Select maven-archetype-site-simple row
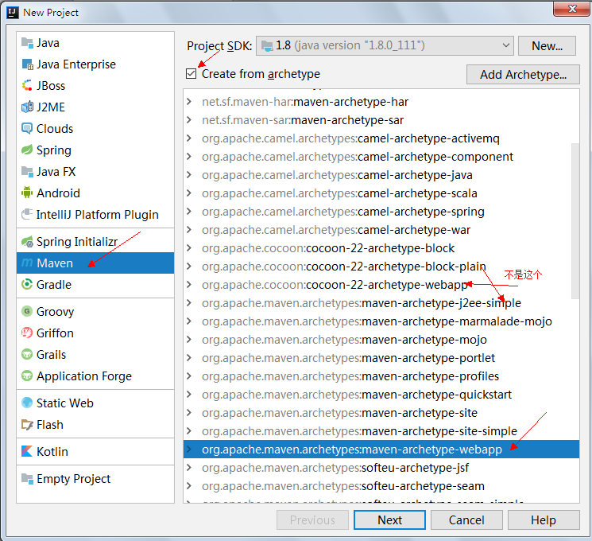This screenshot has height=541, width=592. [x=381, y=431]
